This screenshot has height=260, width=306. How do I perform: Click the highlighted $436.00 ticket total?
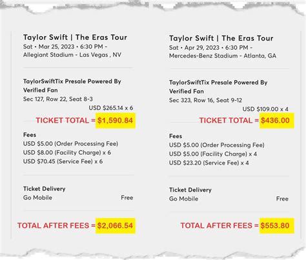[276, 121]
